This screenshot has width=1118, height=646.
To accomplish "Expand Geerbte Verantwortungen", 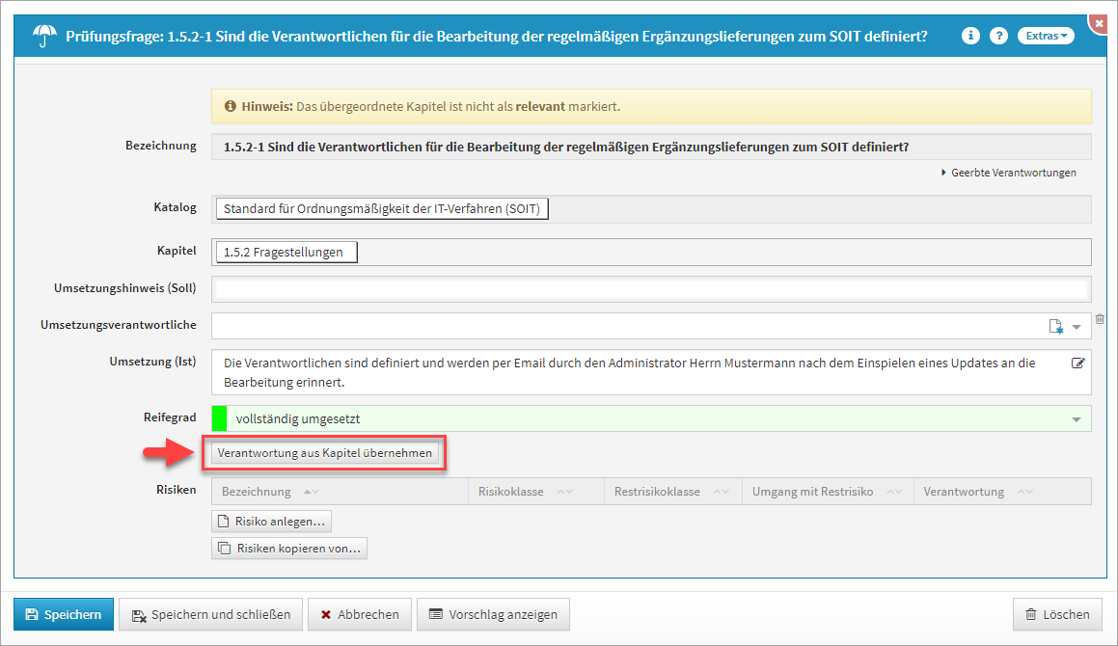I will click(1008, 173).
